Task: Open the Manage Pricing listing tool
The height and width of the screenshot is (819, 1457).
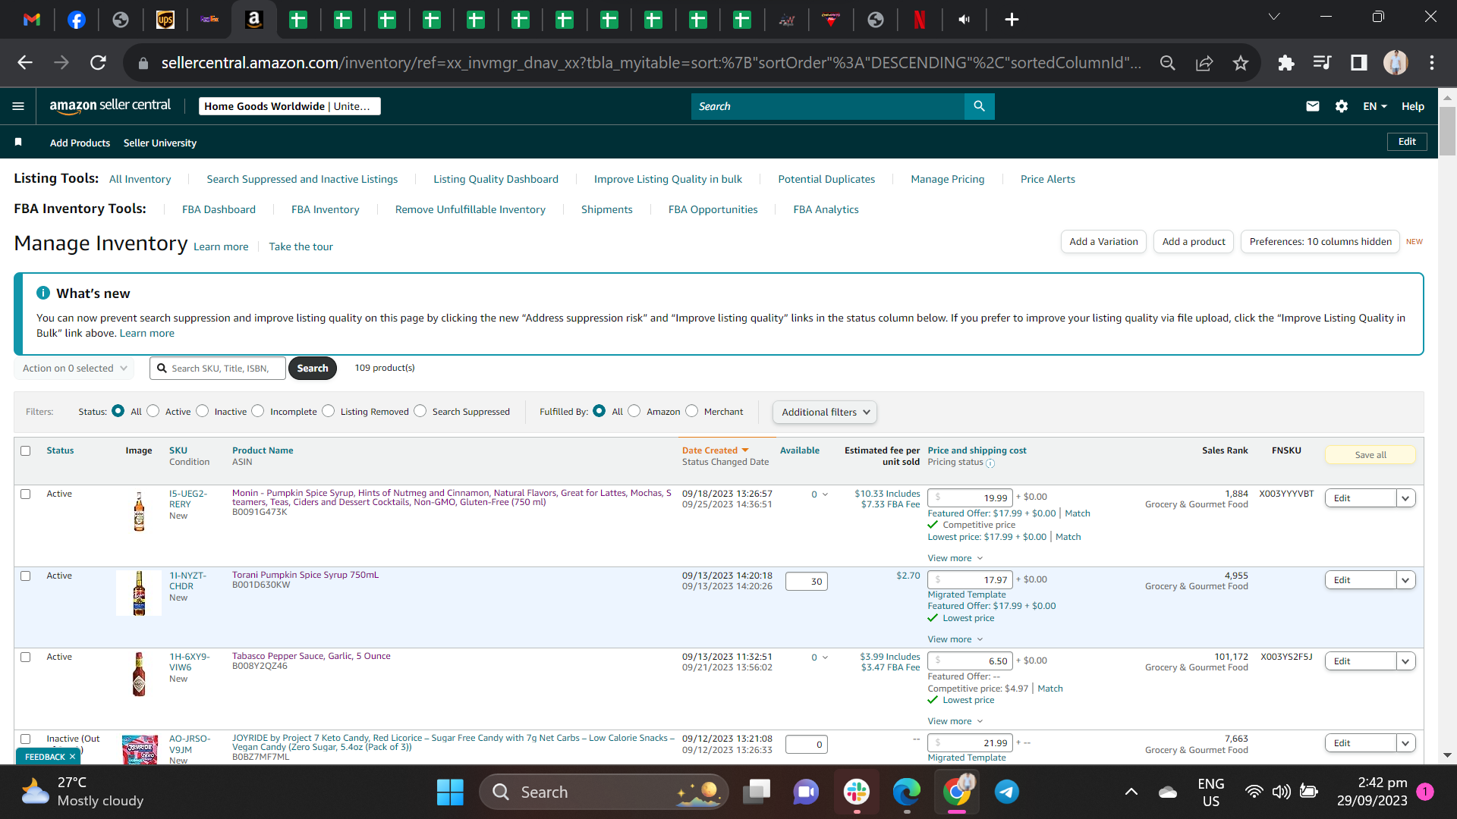Action: (948, 180)
